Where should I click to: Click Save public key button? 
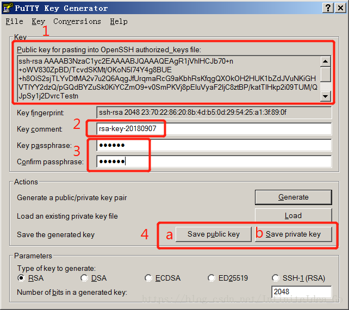click(x=214, y=234)
